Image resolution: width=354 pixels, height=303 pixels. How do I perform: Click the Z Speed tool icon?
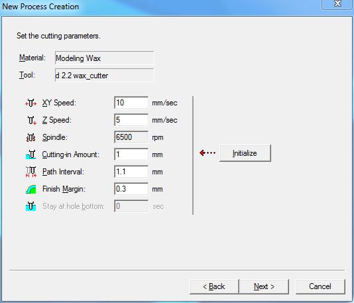[32, 120]
